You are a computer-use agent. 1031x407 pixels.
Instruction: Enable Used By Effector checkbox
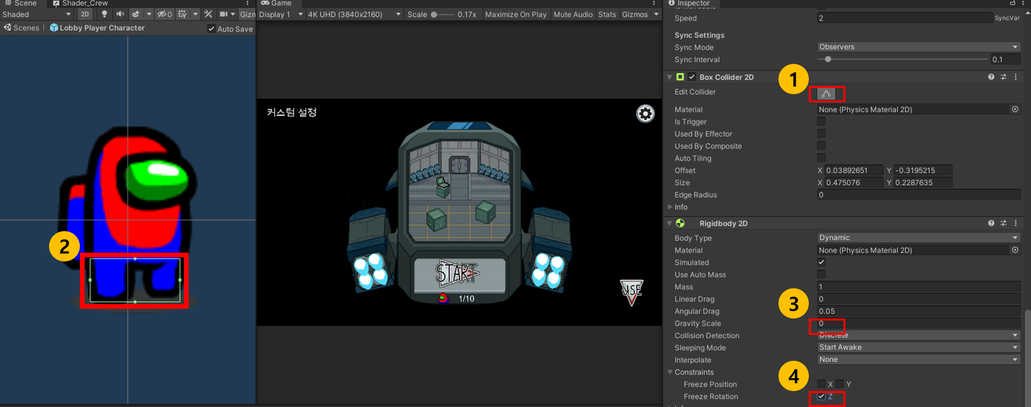[x=821, y=134]
